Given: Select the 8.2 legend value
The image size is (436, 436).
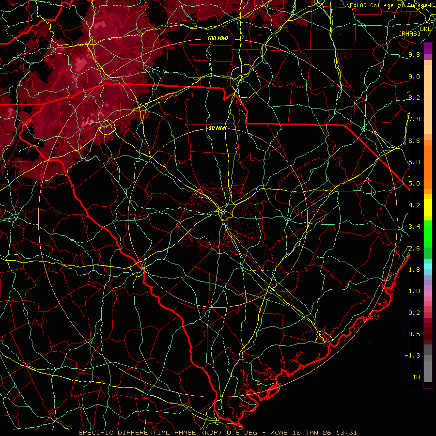Looking at the screenshot, I should [x=414, y=97].
